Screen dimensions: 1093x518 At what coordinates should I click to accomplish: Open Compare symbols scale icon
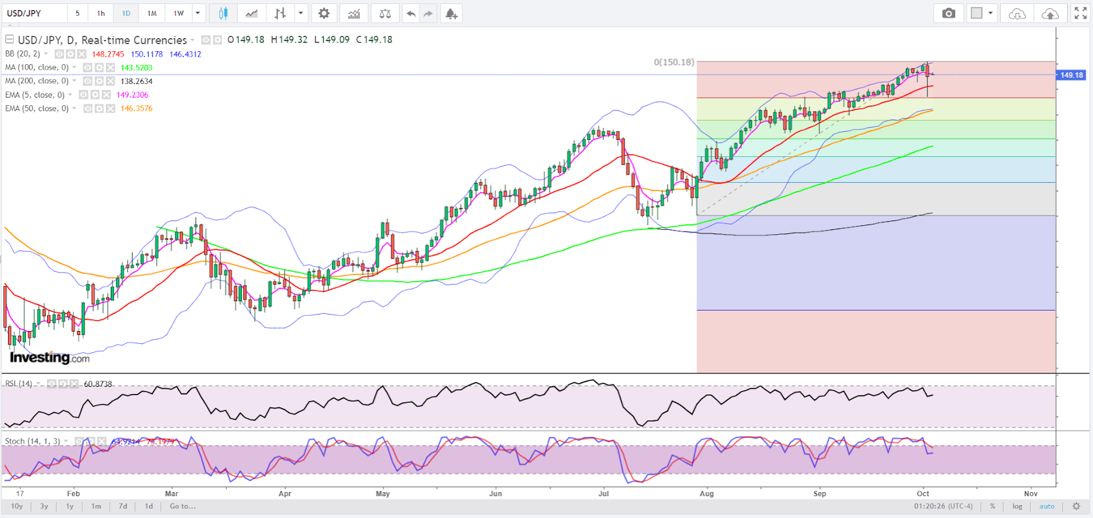(385, 13)
